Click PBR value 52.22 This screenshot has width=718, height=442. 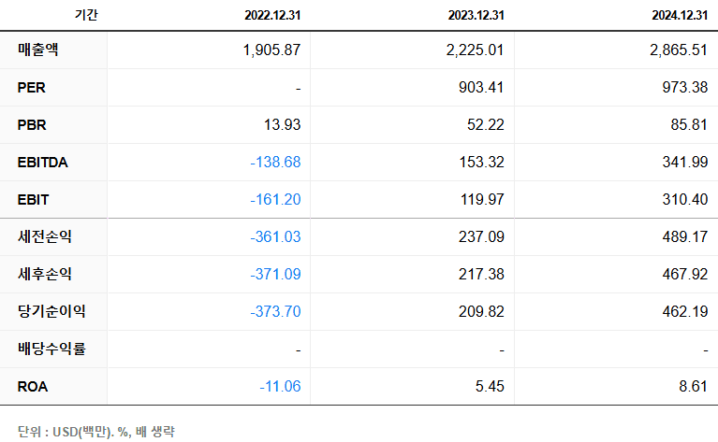[x=486, y=125]
